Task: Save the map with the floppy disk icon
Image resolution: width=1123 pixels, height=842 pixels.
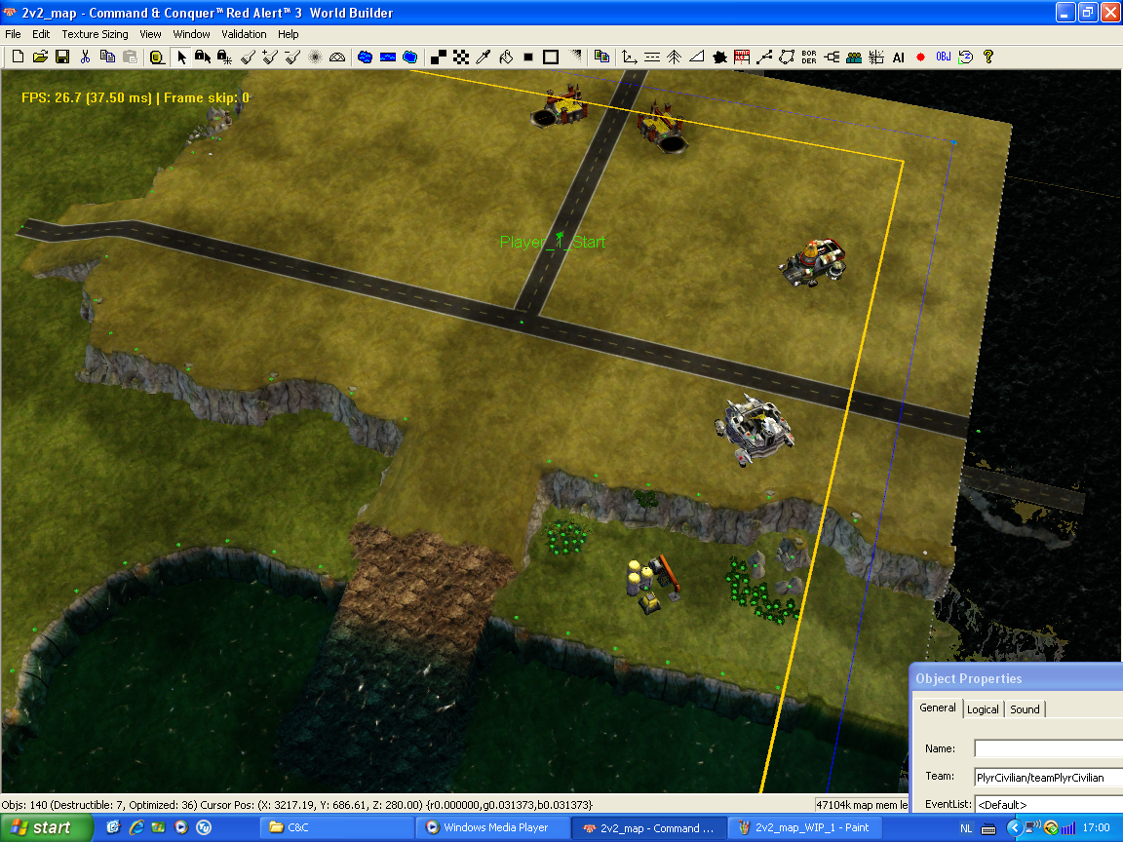Action: (62, 57)
